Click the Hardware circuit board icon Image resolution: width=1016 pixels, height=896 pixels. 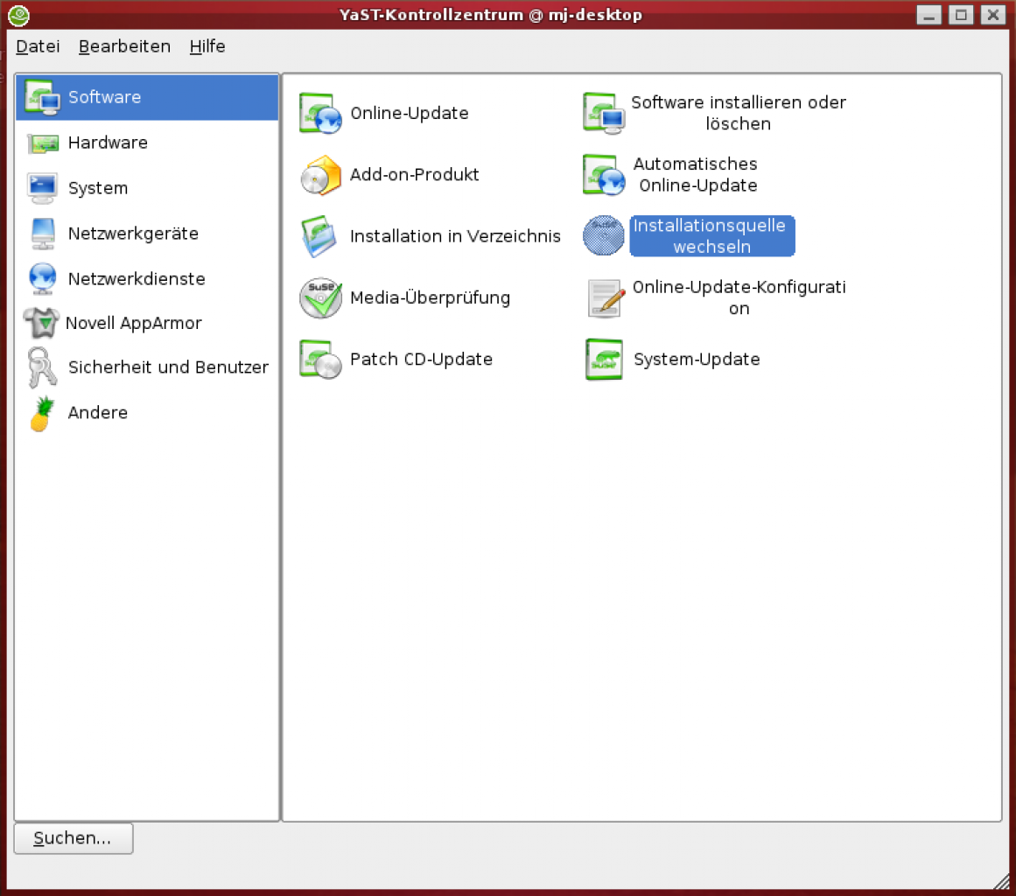43,143
